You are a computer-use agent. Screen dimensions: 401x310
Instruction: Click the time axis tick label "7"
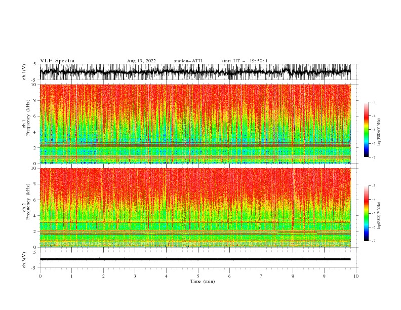click(x=261, y=276)
